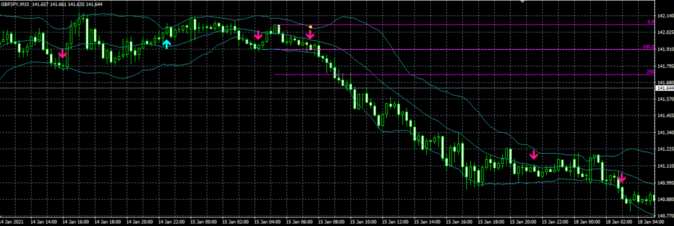Click time label 15 Jan 06:00
Screen dimensions: 674x226
[x=300, y=222]
